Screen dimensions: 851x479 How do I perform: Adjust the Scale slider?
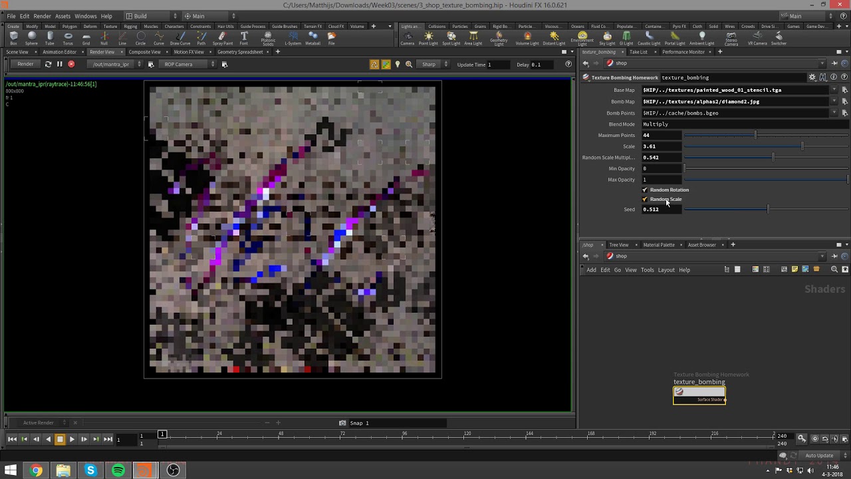point(766,146)
